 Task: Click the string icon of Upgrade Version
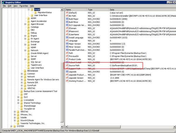click(x=67, y=78)
